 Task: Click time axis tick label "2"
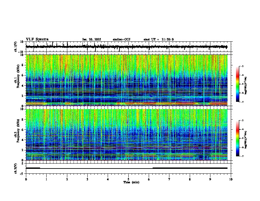pos(67,179)
